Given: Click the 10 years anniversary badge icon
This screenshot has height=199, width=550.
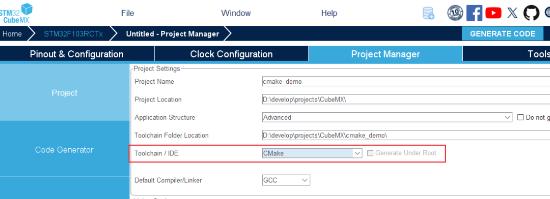Looking at the screenshot, I should (455, 13).
